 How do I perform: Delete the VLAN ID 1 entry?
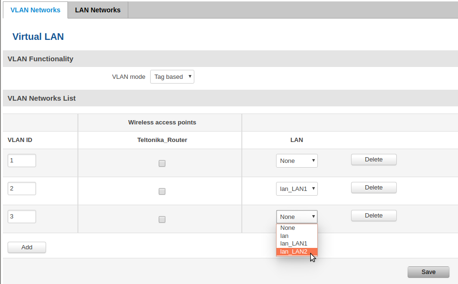click(373, 160)
